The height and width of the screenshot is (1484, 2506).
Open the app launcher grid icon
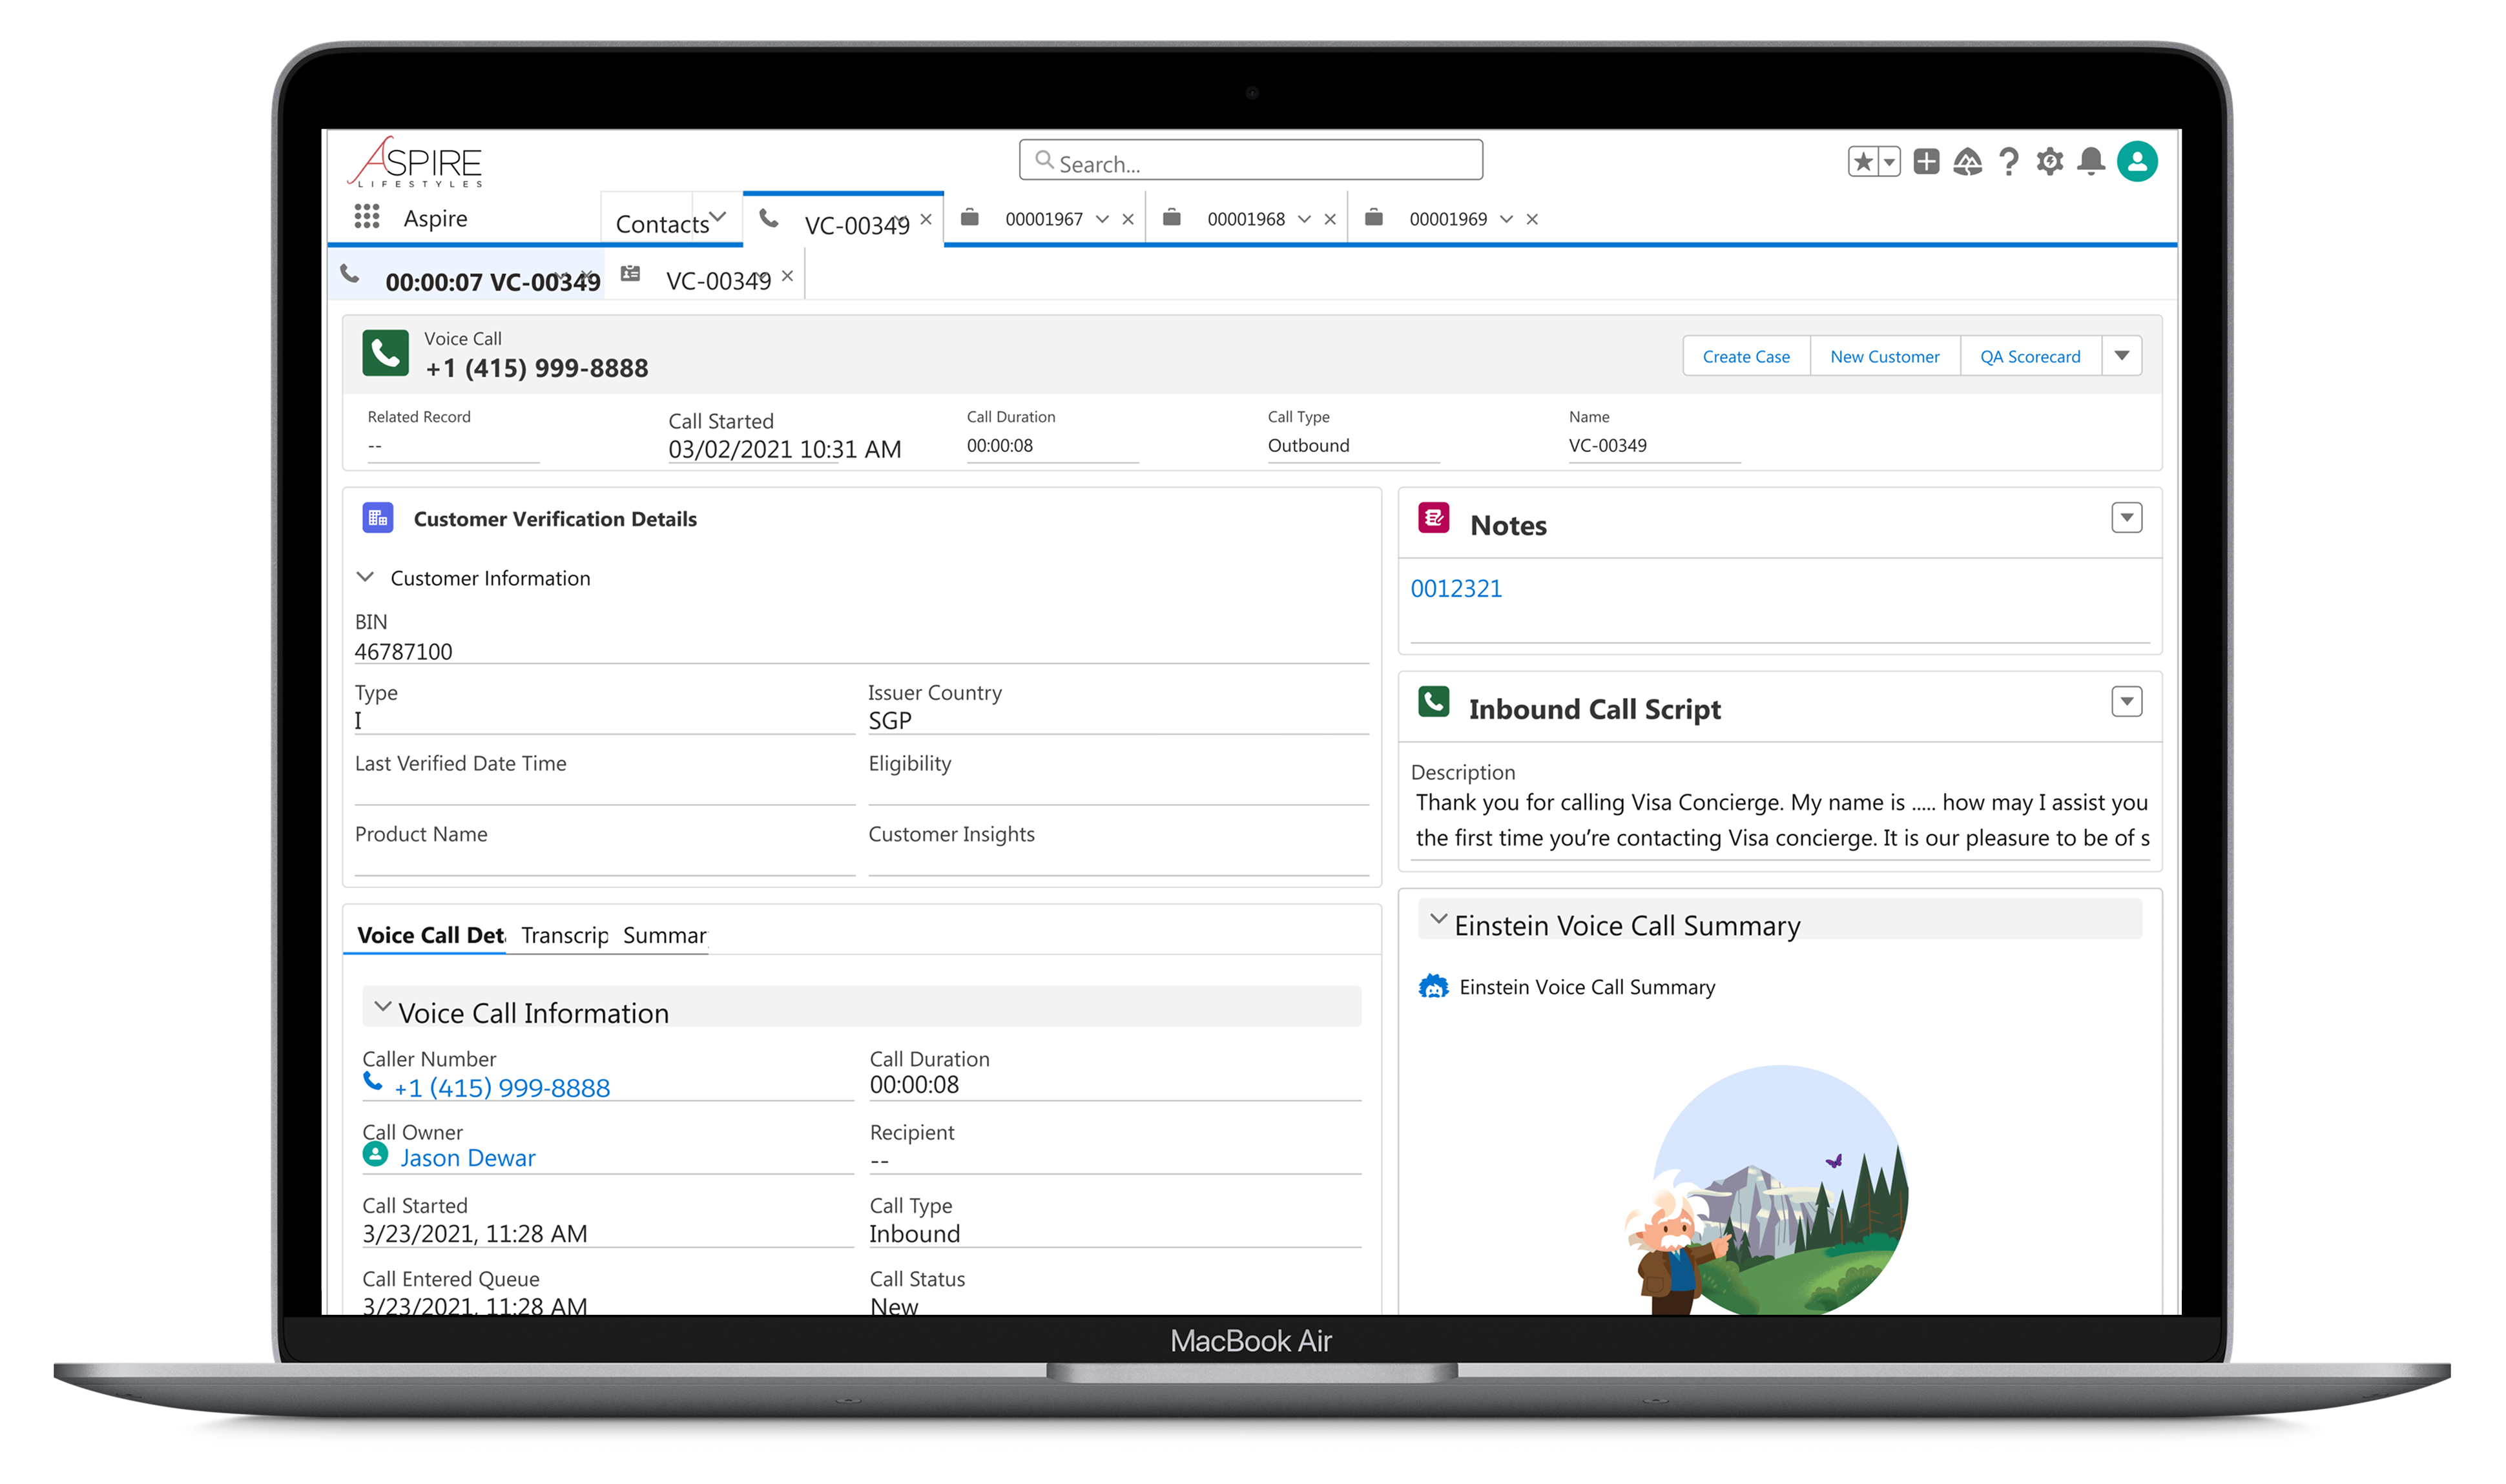[x=367, y=217]
